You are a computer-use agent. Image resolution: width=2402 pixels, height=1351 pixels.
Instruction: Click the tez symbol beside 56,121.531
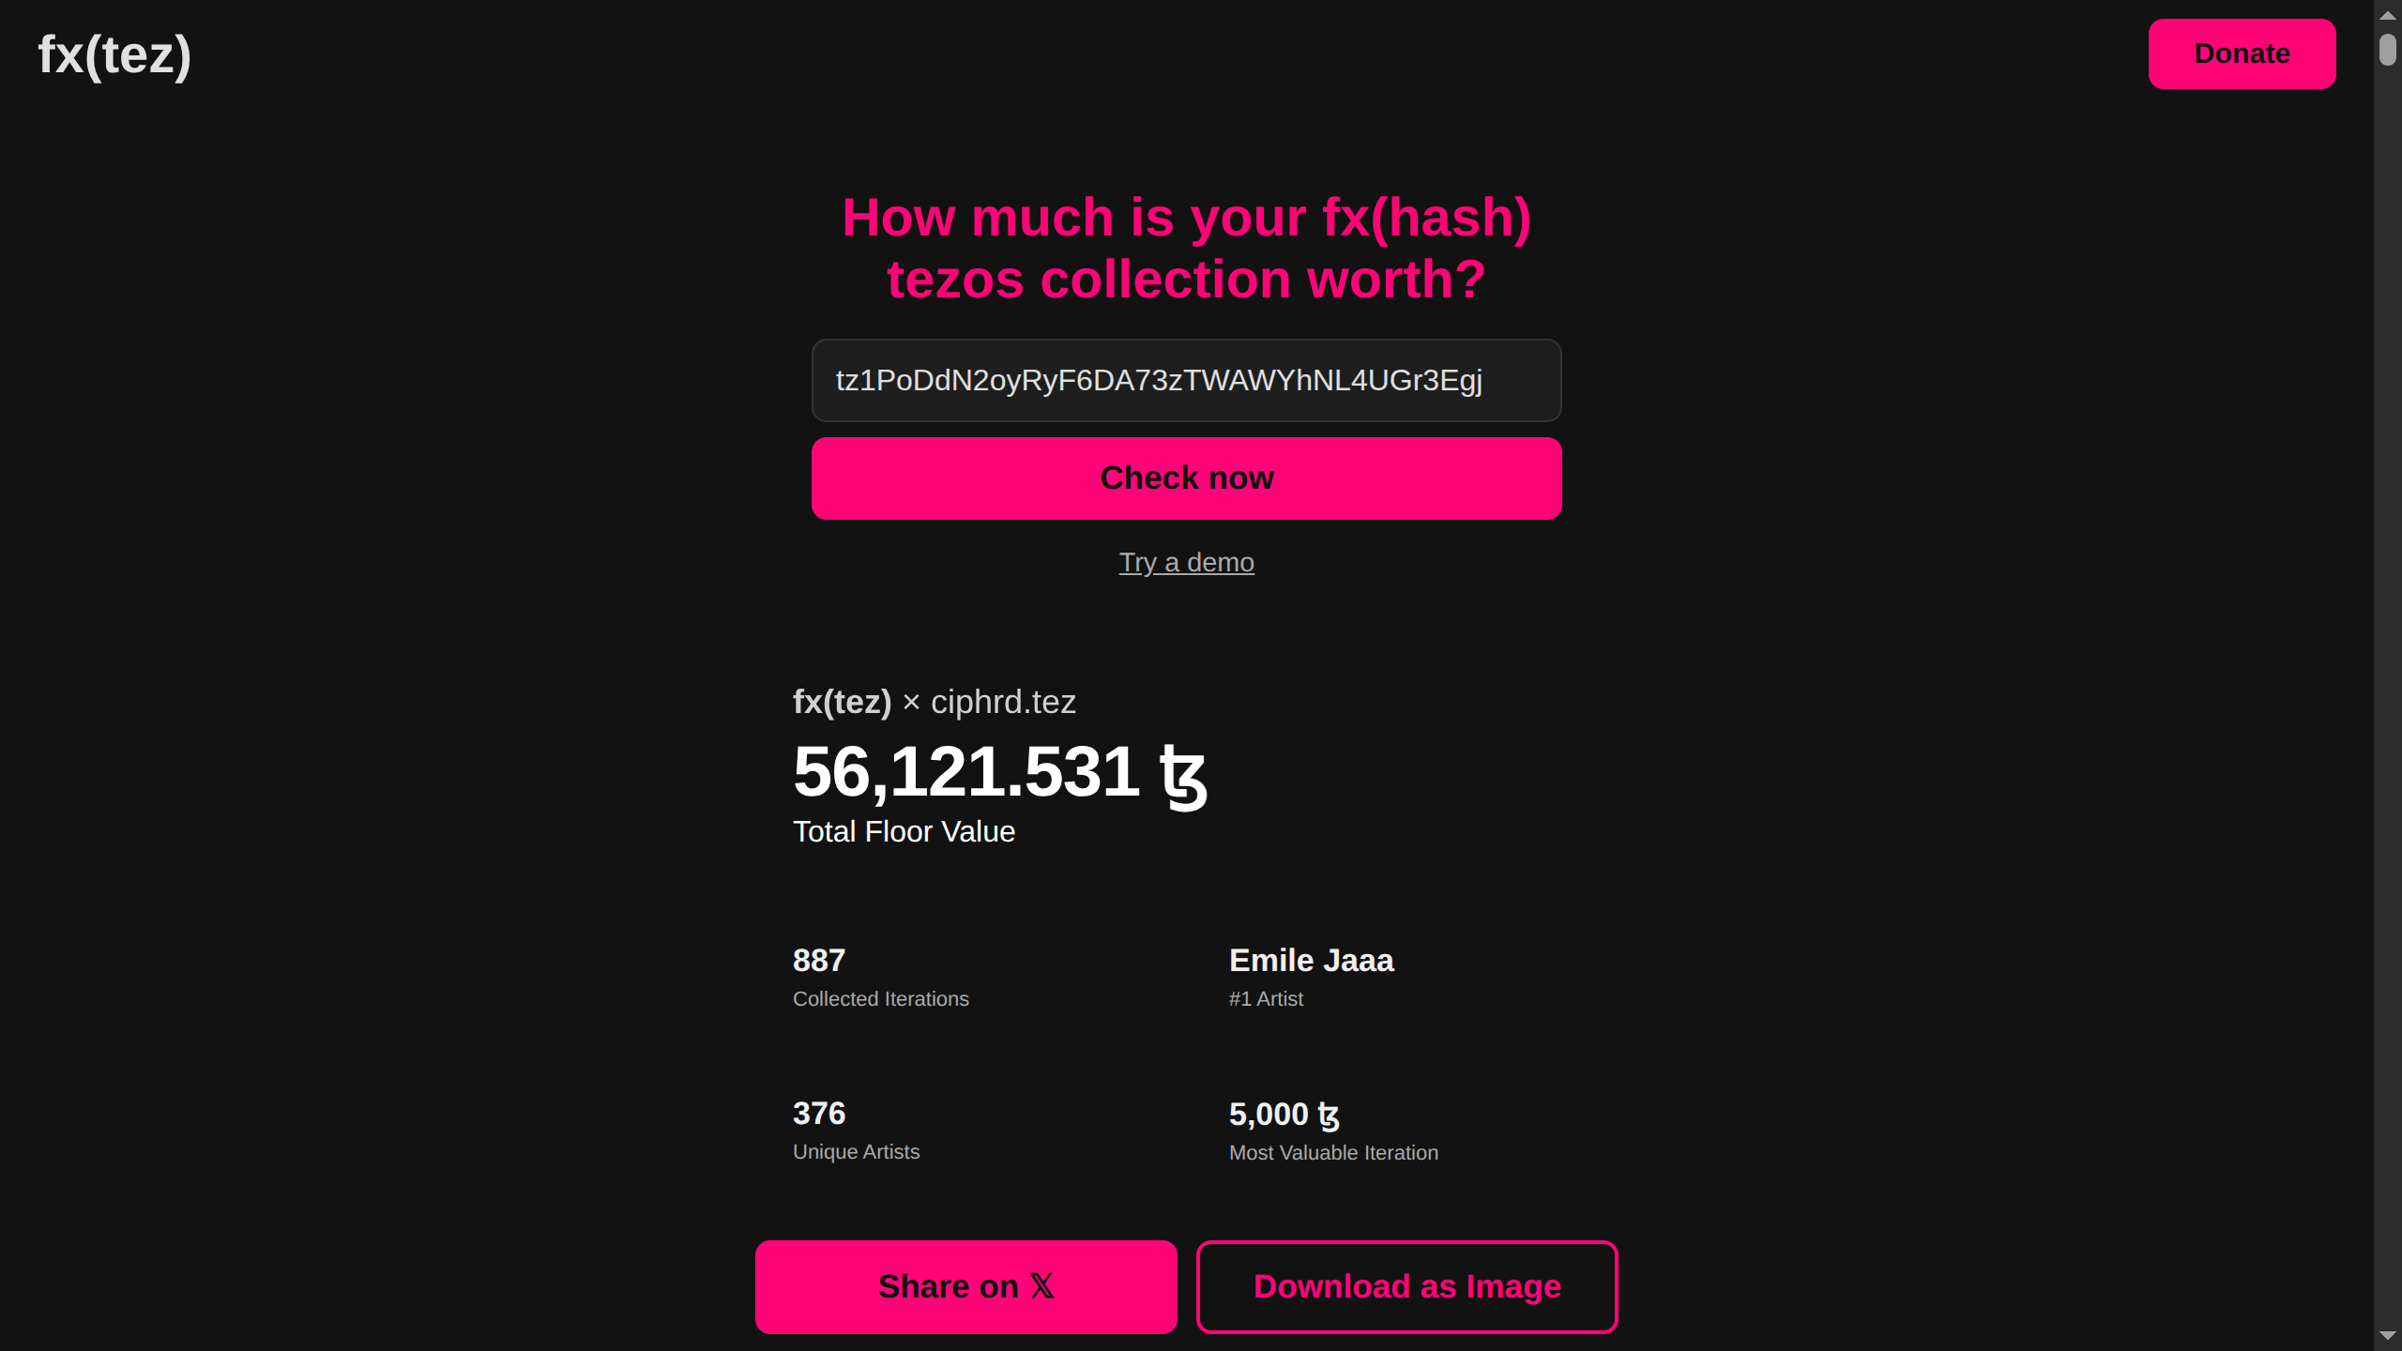pos(1183,775)
